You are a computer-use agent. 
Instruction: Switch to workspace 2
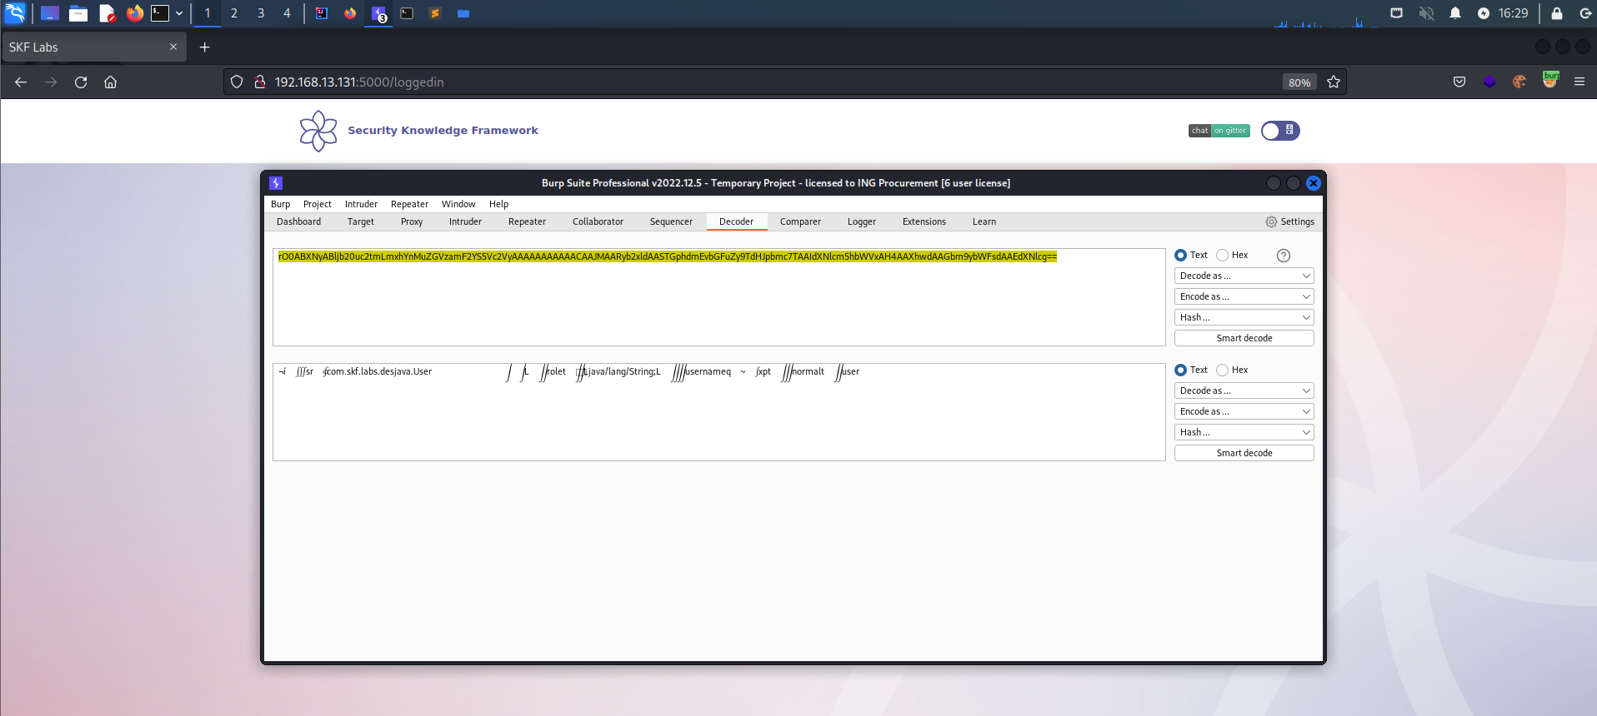[x=234, y=13]
